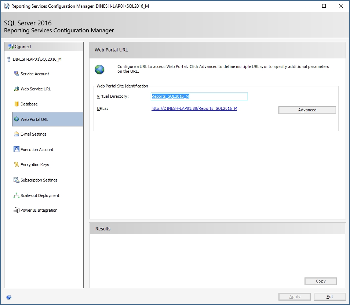Click the 'URLs:' label
Viewport: 350px width, 305px height.
(102, 108)
